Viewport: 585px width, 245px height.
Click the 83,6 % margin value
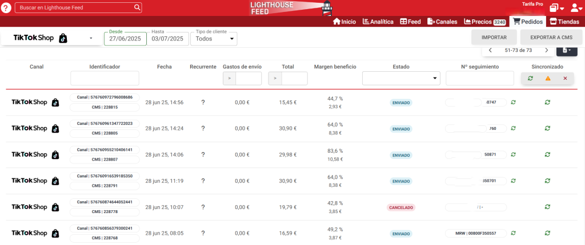pos(335,151)
